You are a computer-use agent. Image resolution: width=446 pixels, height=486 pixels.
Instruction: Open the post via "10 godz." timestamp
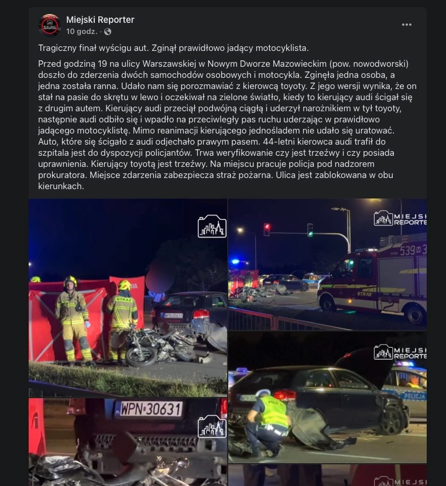click(81, 31)
